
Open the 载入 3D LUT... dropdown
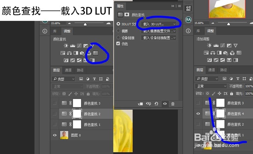tap(159, 24)
